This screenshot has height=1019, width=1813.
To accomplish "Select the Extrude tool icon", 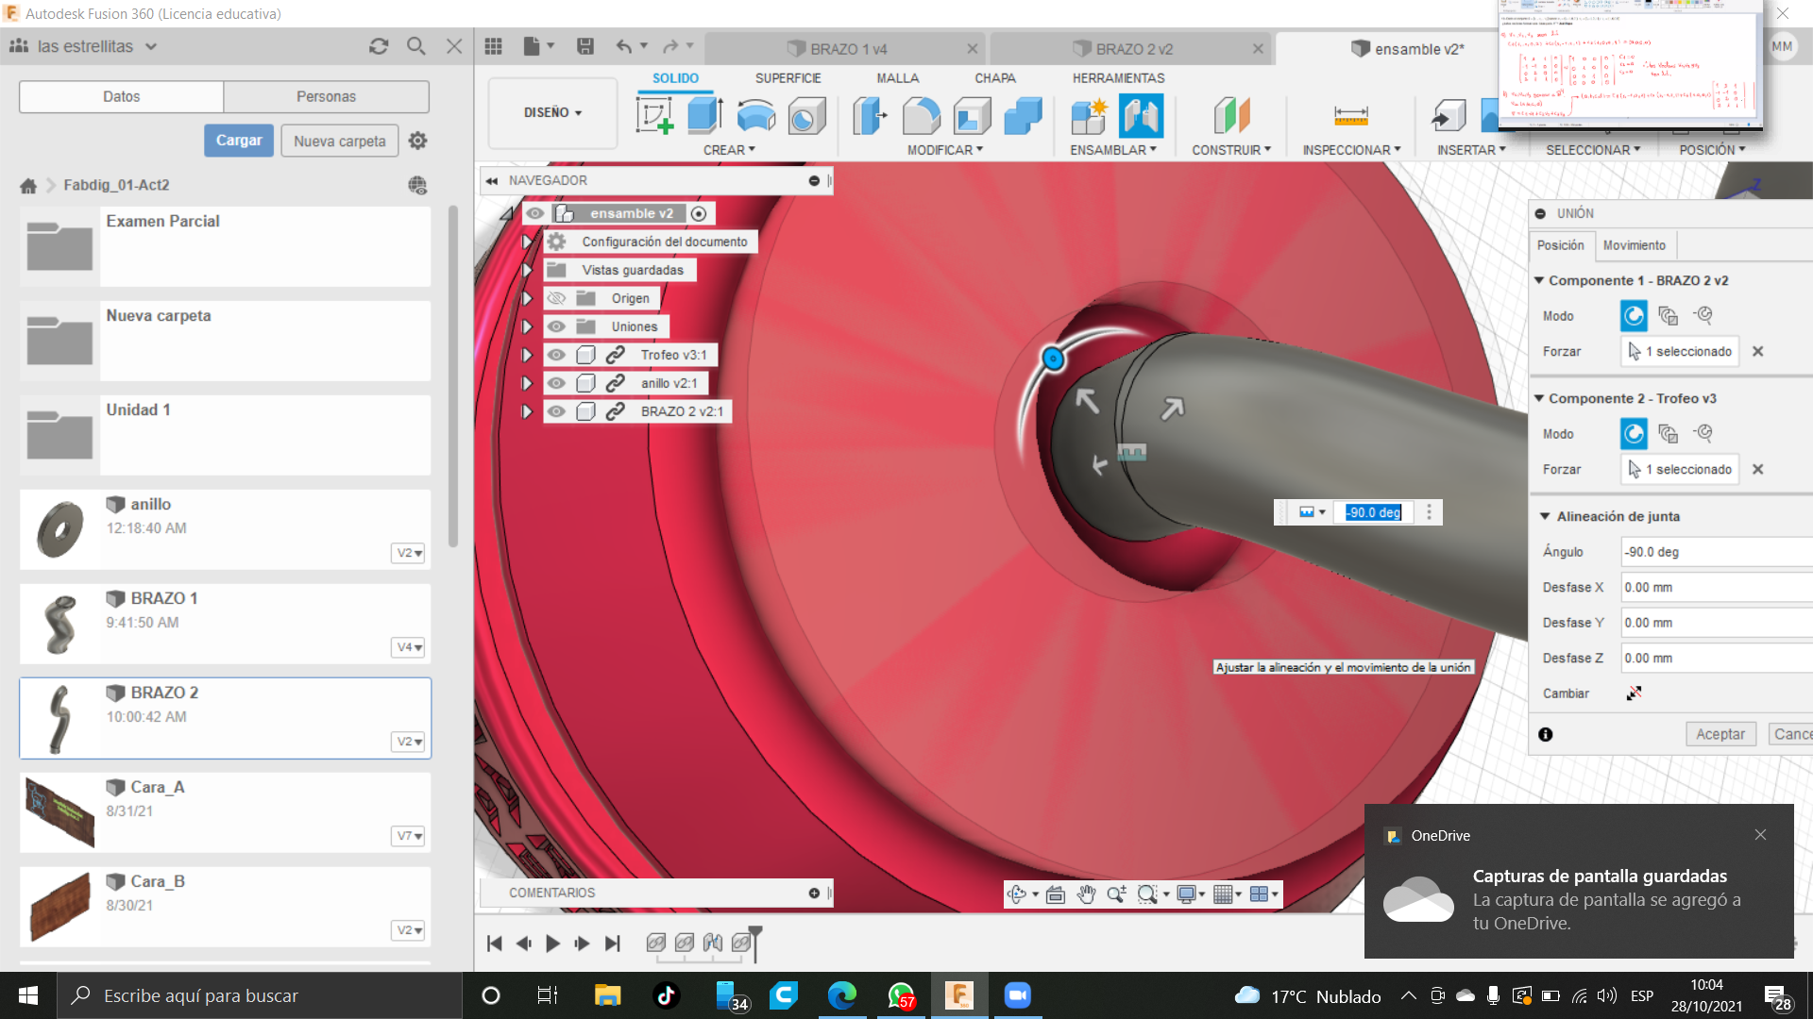I will tap(704, 116).
